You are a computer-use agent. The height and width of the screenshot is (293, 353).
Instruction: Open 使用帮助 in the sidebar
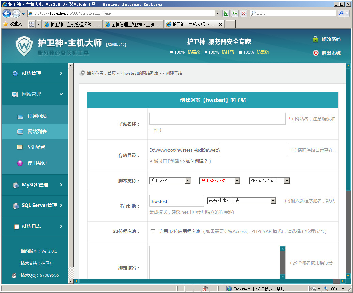(x=37, y=163)
